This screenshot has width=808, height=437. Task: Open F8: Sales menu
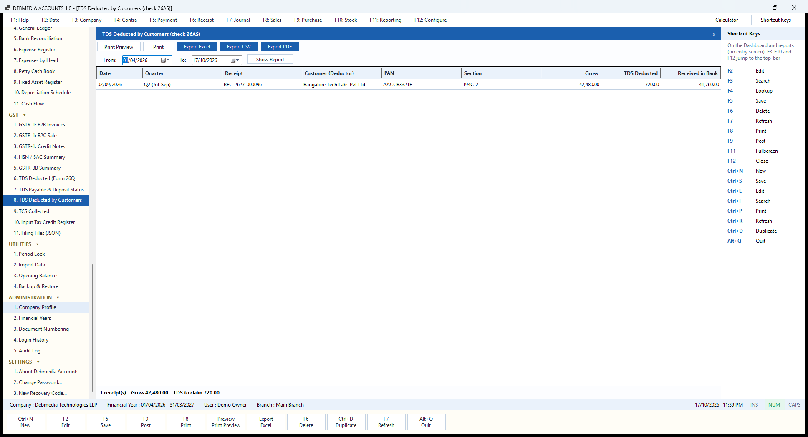(272, 20)
